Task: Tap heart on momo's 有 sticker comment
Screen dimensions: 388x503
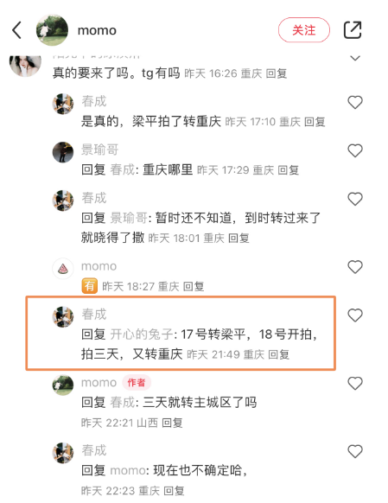Action: 355,267
